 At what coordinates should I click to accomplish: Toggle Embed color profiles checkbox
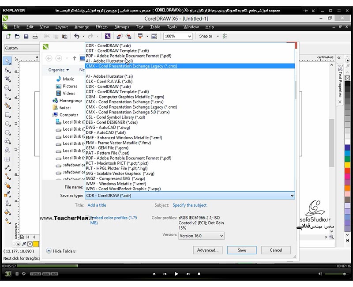pos(87,218)
